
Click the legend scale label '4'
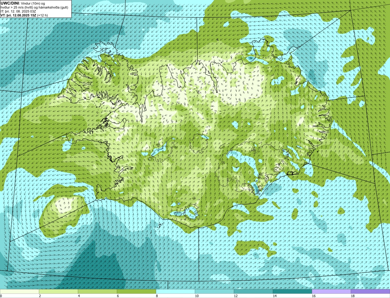79,296
